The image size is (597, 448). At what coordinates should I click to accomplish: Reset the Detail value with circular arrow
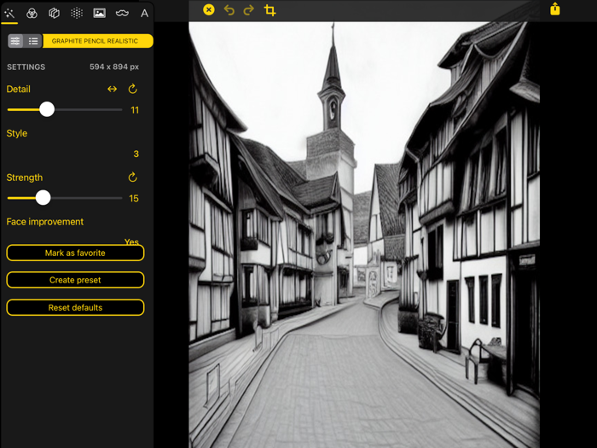click(132, 89)
